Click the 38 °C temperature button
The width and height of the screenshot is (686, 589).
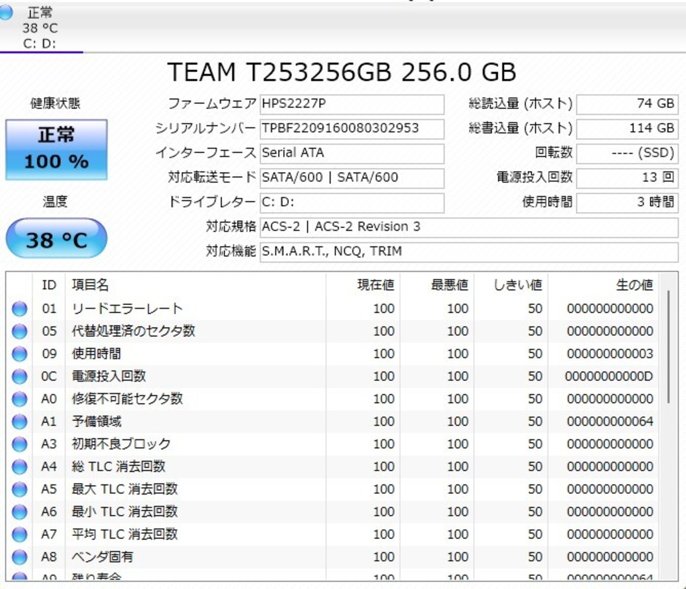[56, 239]
